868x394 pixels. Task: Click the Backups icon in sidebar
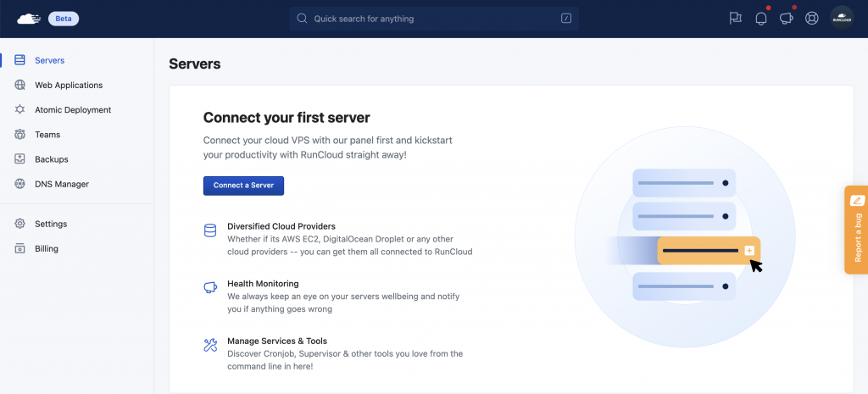click(20, 158)
